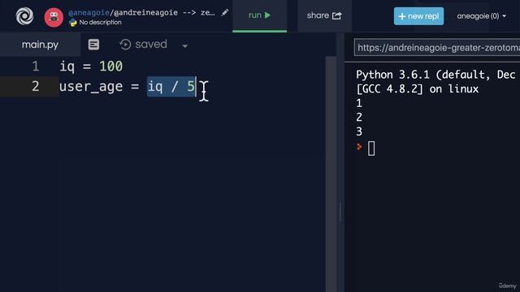This screenshot has width=520, height=292.
Task: Create a new repl
Action: [418, 16]
